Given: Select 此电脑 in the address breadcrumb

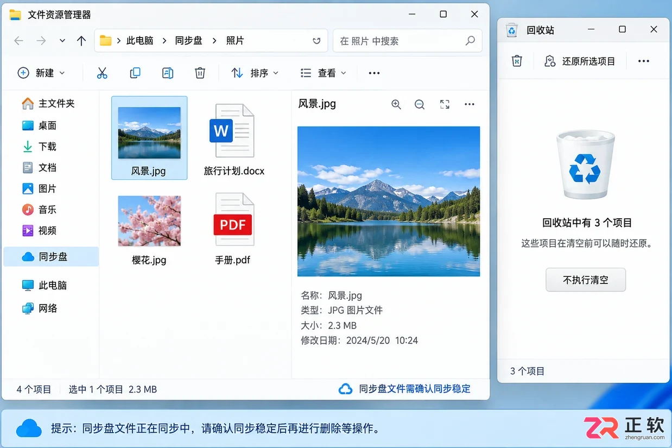Looking at the screenshot, I should point(140,41).
